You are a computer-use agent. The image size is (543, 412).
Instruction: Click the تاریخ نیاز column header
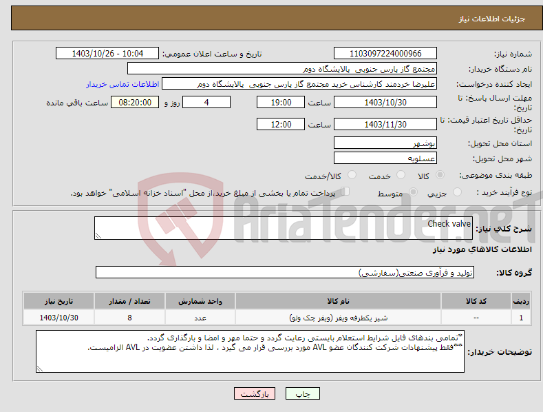pos(59,301)
